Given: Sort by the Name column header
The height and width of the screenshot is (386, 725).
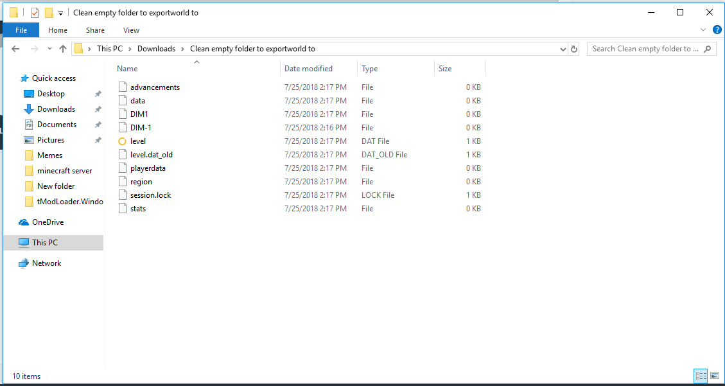Looking at the screenshot, I should pyautogui.click(x=127, y=69).
